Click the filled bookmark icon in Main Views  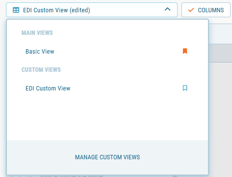[x=185, y=51]
